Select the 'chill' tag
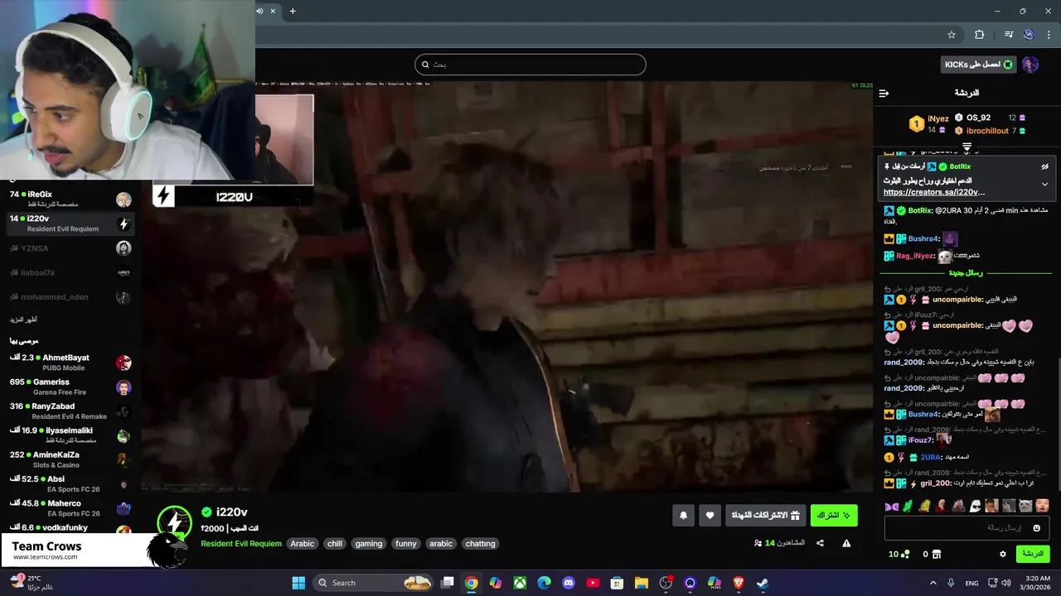1061x596 pixels. (335, 544)
